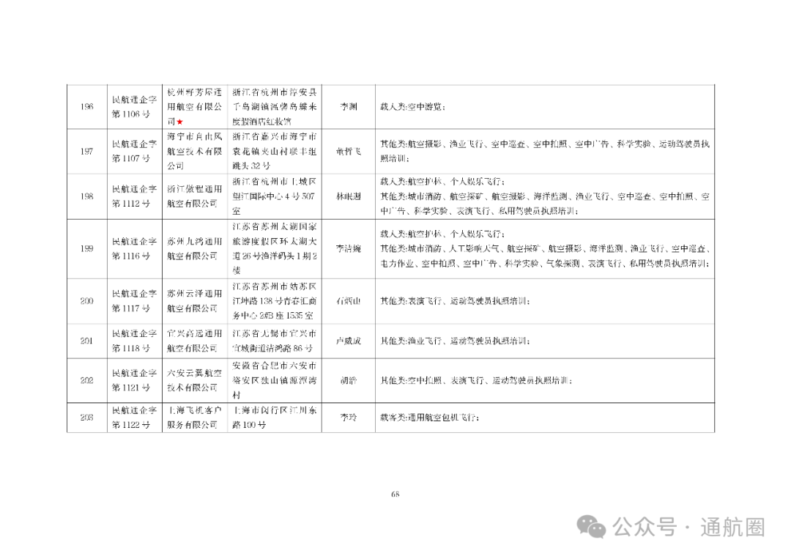Click row number 203 cell
Screen dimensions: 791x559
pyautogui.click(x=86, y=417)
